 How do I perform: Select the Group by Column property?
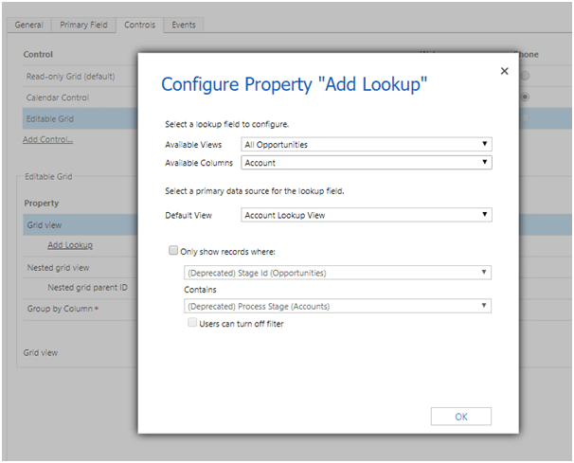point(63,309)
